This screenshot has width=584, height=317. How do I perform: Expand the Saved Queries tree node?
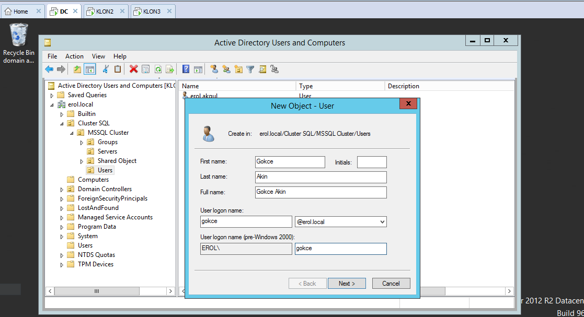click(51, 96)
